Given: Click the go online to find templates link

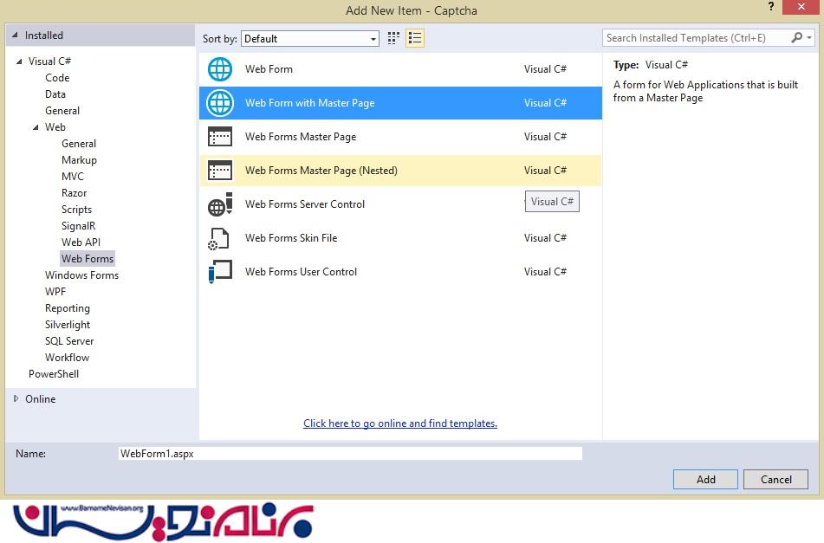Looking at the screenshot, I should click(x=400, y=423).
